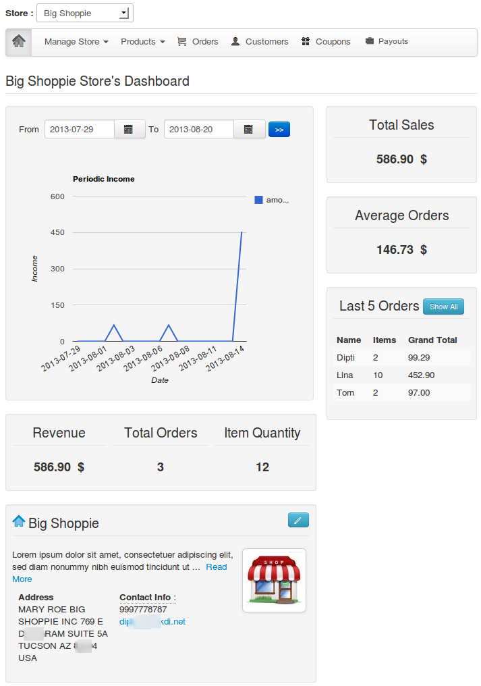Click the To date input field
The height and width of the screenshot is (686, 481).
point(199,130)
